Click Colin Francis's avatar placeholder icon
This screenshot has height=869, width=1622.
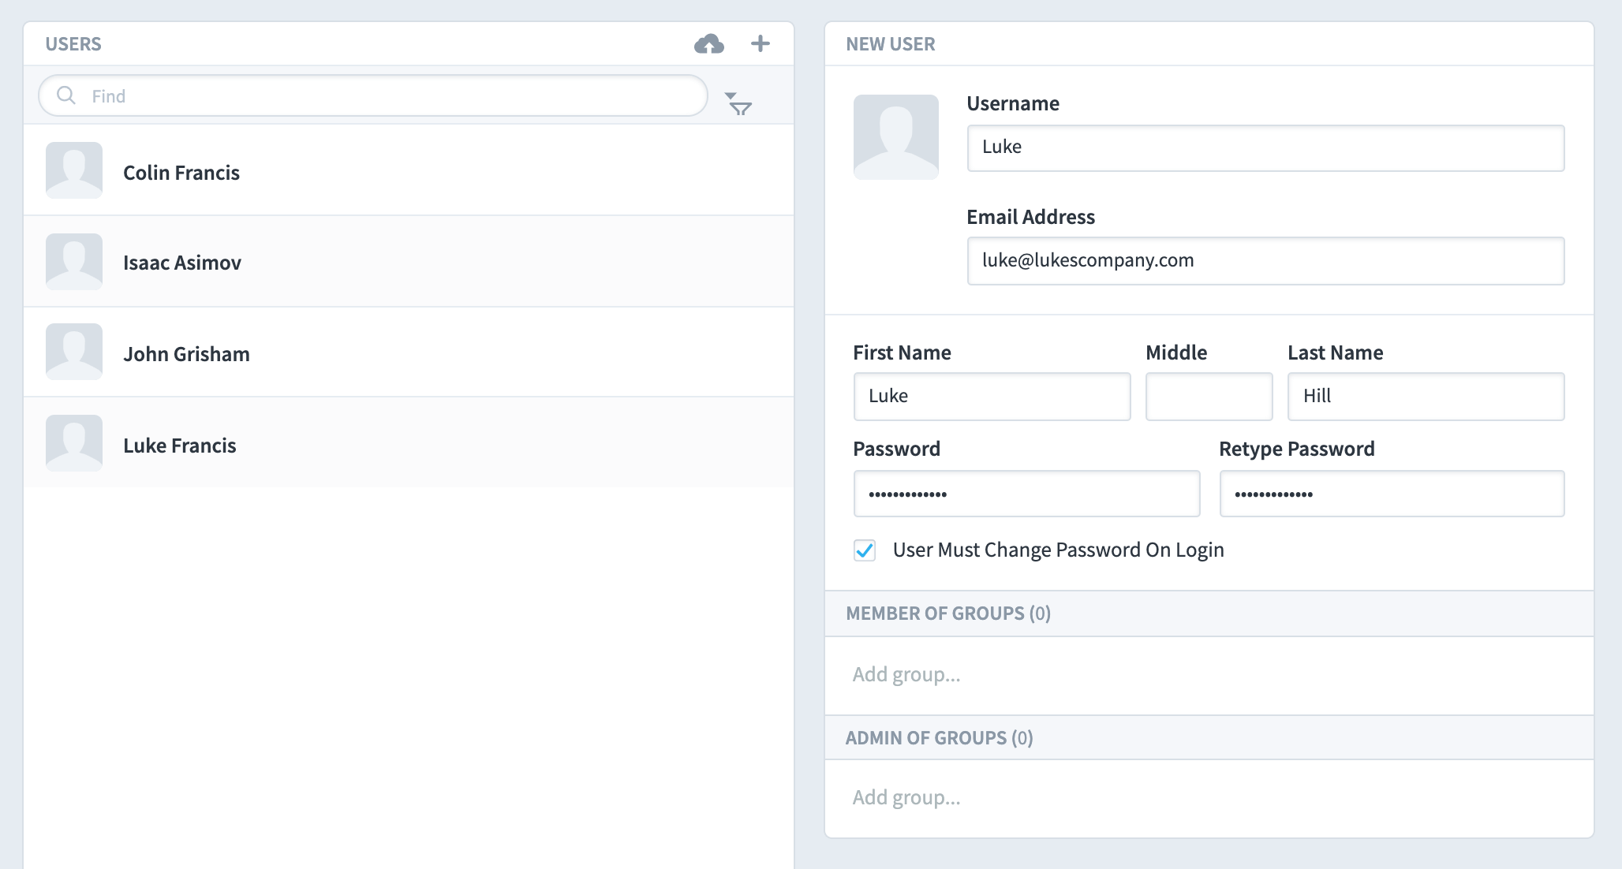(x=73, y=170)
